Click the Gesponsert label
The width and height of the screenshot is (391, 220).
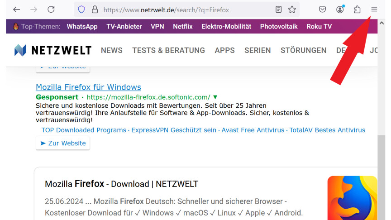pyautogui.click(x=57, y=97)
